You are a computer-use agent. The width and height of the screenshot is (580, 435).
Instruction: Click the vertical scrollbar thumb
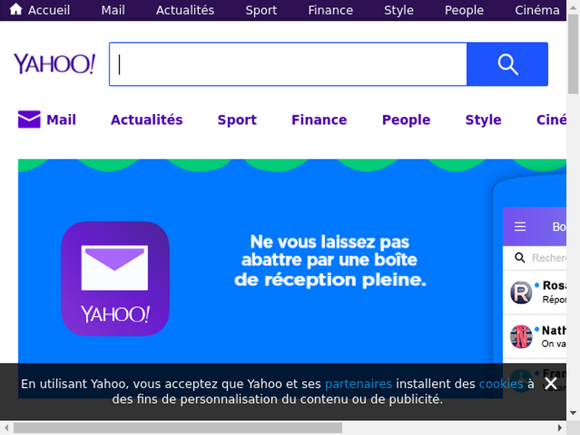click(x=573, y=54)
